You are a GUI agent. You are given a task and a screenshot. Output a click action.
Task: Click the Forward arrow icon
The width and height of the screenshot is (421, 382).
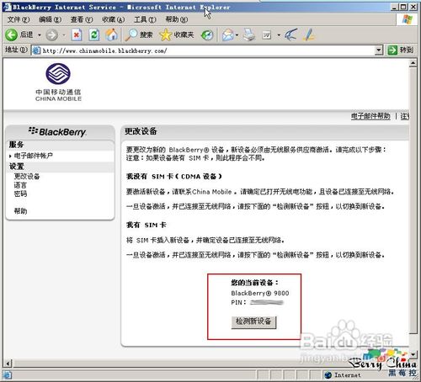[51, 35]
